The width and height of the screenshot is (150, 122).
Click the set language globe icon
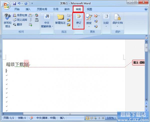tap(36, 15)
